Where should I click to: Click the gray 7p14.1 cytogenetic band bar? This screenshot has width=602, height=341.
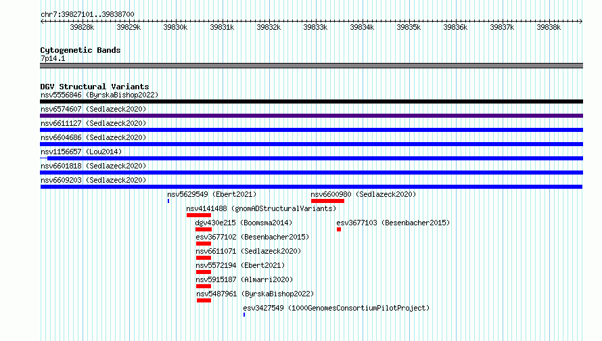point(311,66)
